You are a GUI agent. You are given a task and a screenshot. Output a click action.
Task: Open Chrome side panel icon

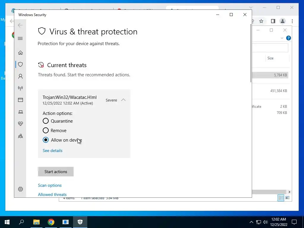pos(273,21)
